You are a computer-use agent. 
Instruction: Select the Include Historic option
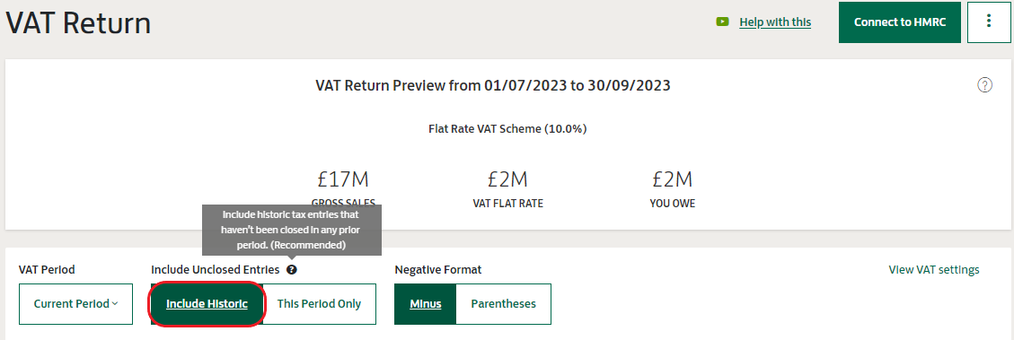(207, 304)
